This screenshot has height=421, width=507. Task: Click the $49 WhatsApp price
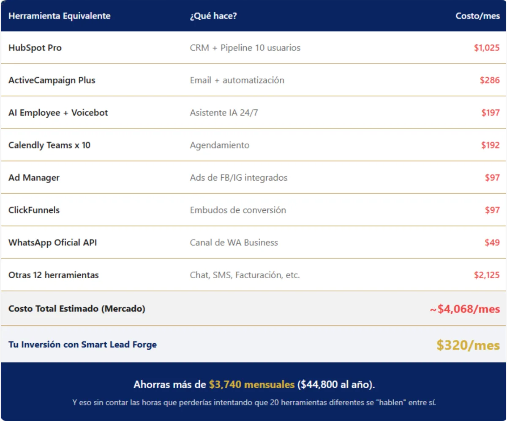492,243
